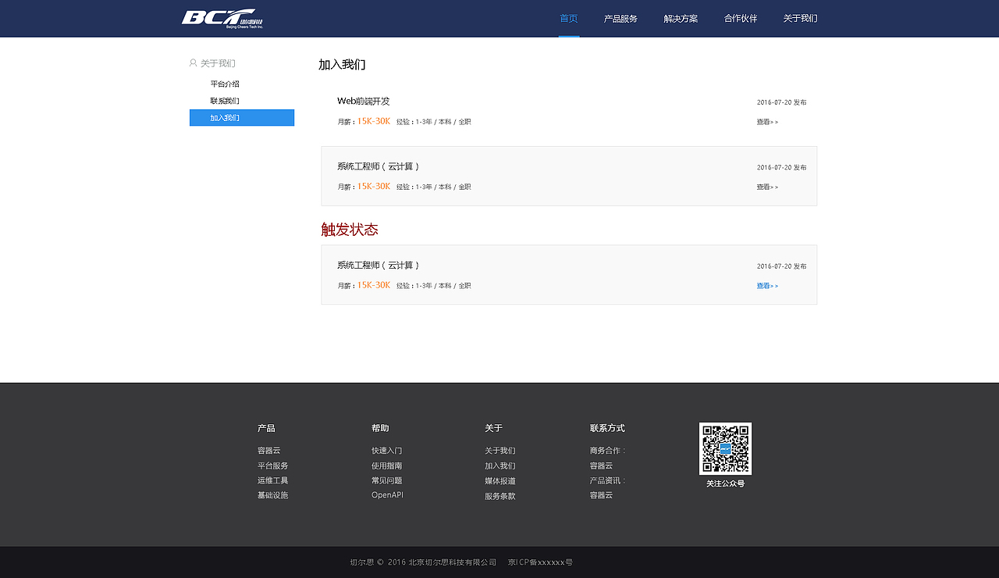This screenshot has height=578, width=999.
Task: Click 查看>> on the Web前端开发 listing
Action: [x=767, y=121]
